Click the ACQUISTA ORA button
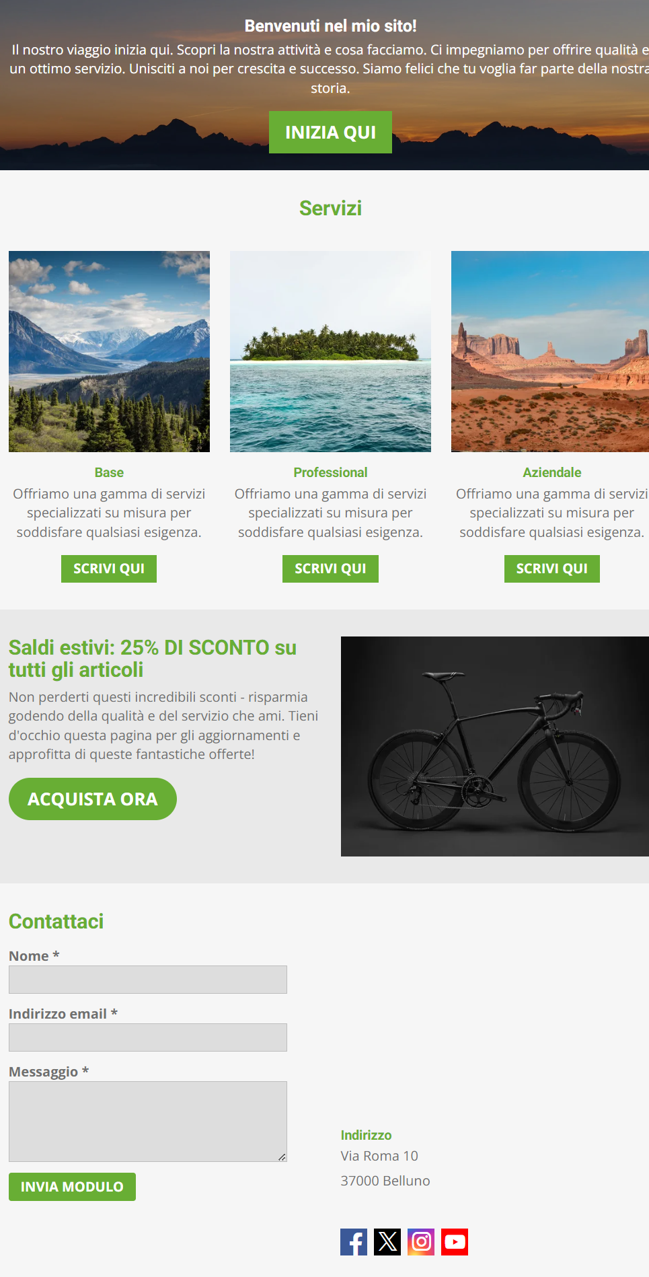Image resolution: width=649 pixels, height=1277 pixels. point(93,799)
